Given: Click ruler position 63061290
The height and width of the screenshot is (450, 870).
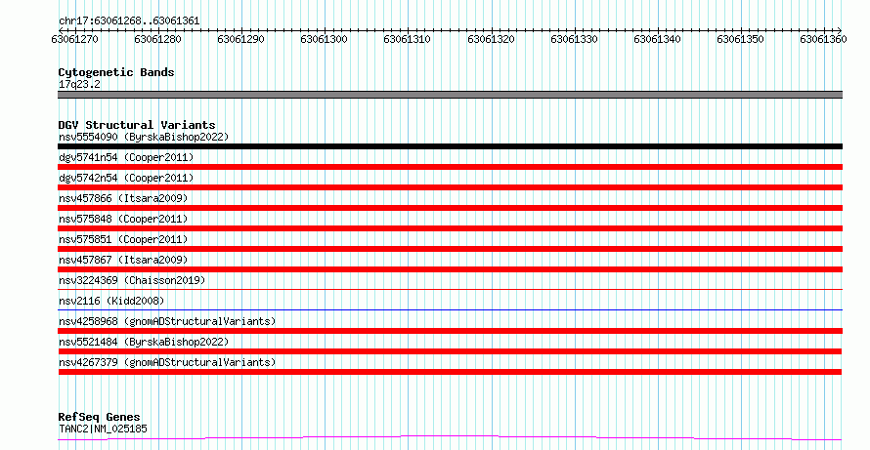Looking at the screenshot, I should (x=240, y=39).
